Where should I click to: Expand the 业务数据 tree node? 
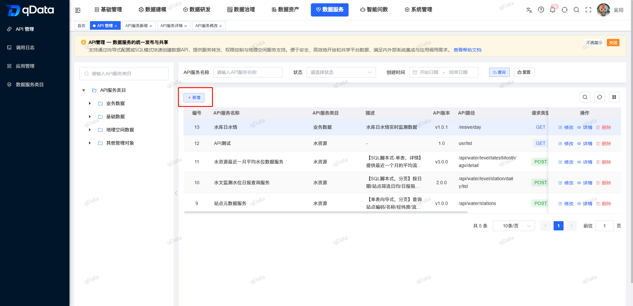click(90, 103)
